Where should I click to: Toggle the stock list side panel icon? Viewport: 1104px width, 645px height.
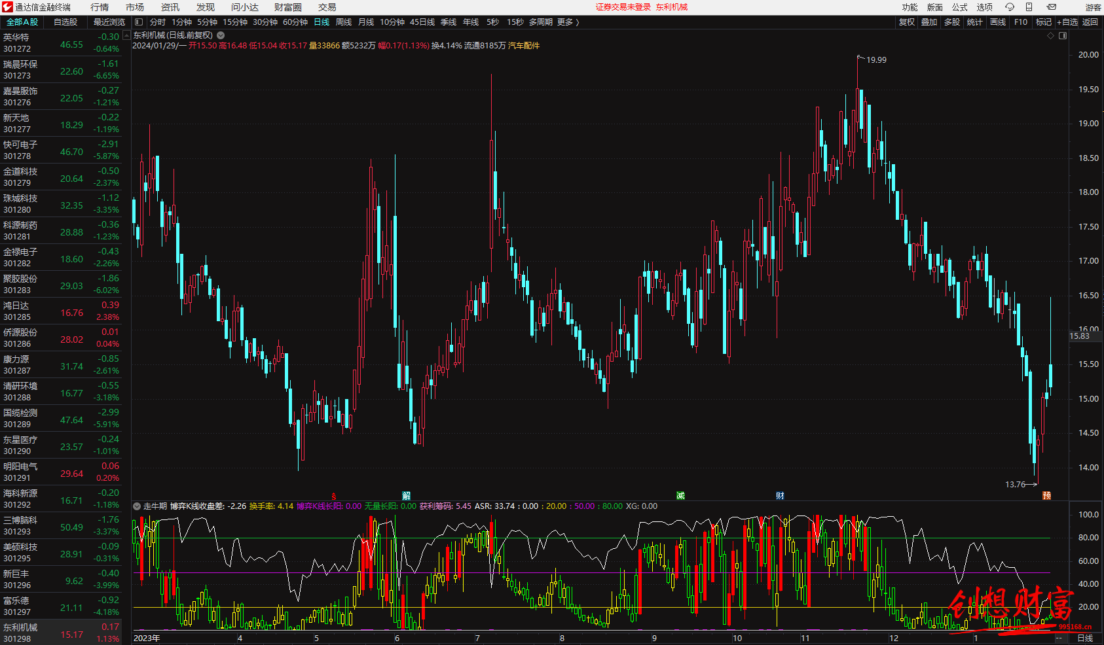click(x=139, y=22)
